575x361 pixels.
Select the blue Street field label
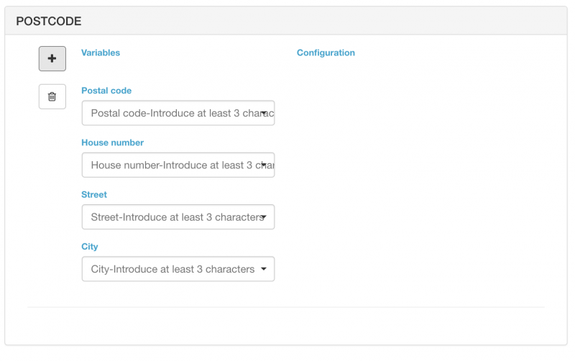coord(94,194)
